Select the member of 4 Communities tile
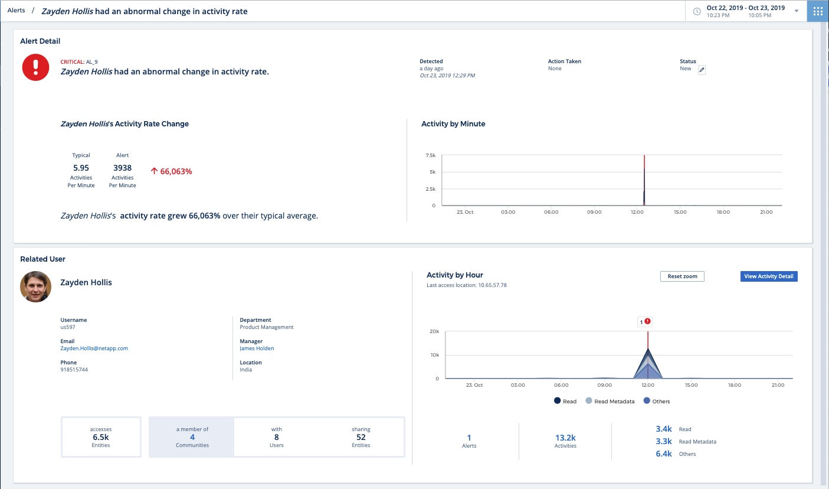The height and width of the screenshot is (489, 829). [192, 437]
